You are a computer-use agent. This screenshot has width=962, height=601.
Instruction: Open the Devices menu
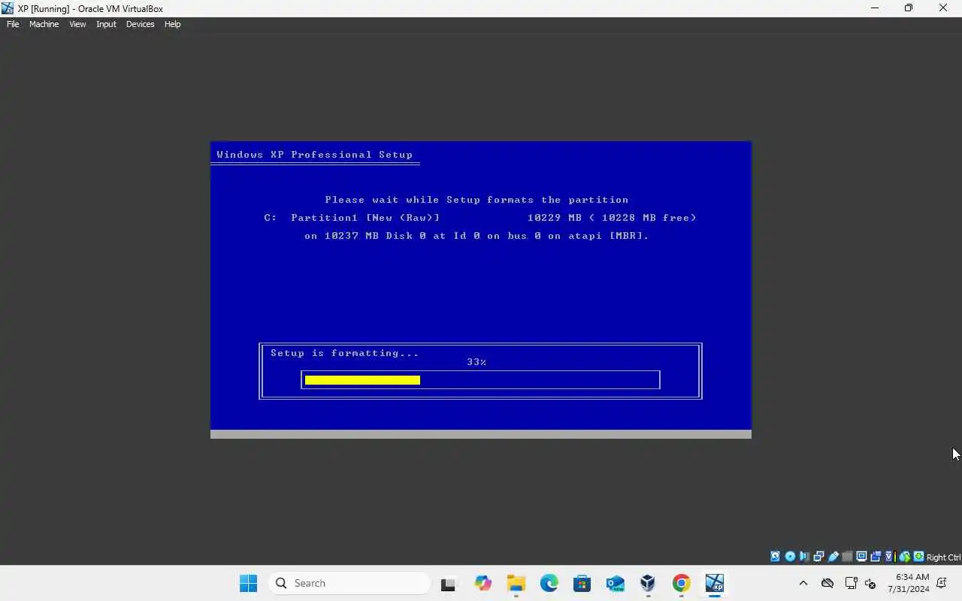(140, 24)
